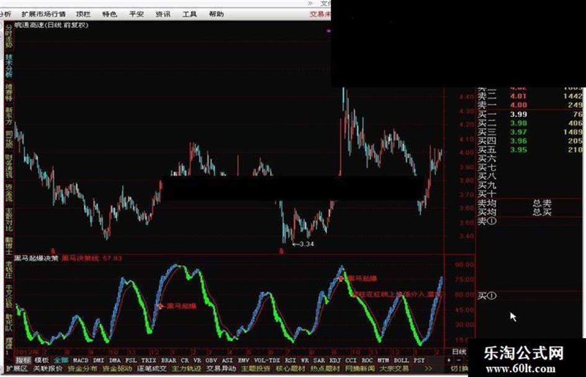The image size is (586, 377).
Task: Open the 财务透视 sidebar tab
Action: pyautogui.click(x=9, y=167)
